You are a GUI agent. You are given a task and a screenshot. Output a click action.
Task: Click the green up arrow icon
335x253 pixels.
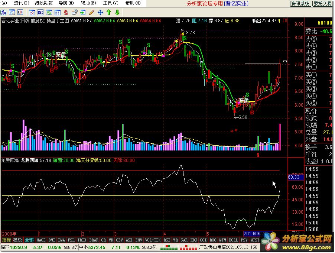click(109, 12)
